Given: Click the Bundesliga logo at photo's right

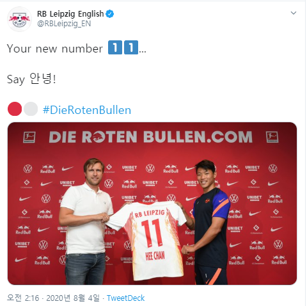Looking at the screenshot, I should pyautogui.click(x=272, y=137).
